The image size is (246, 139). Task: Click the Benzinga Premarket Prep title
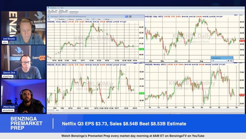click(x=26, y=123)
